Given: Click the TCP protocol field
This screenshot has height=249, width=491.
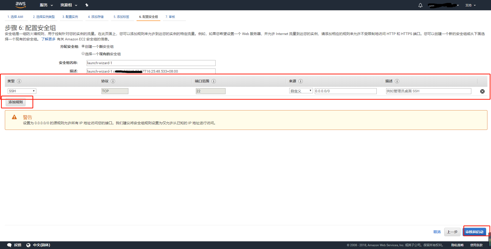Looking at the screenshot, I should point(115,91).
